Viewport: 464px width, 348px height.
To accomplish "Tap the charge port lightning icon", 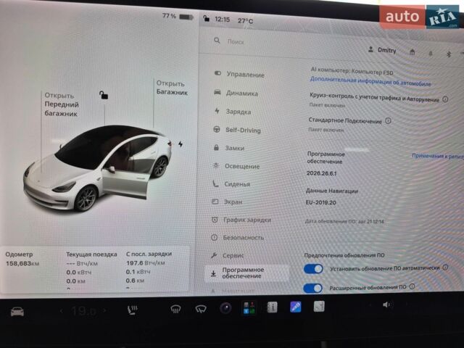I will pos(181,144).
